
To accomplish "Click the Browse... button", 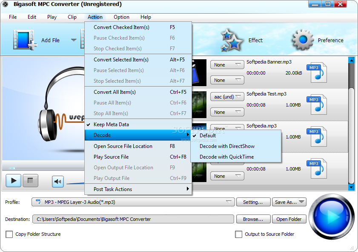I will click(253, 219).
